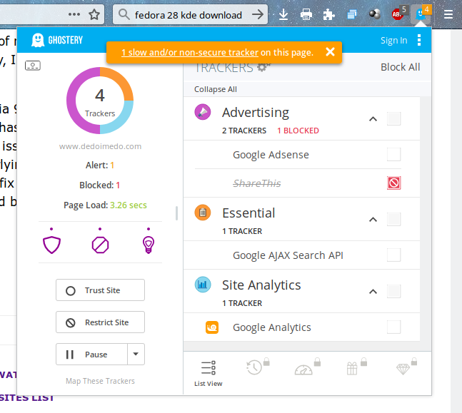462x413 pixels.
Task: Click the stacked windows toolbar icon
Action: pyautogui.click(x=352, y=14)
